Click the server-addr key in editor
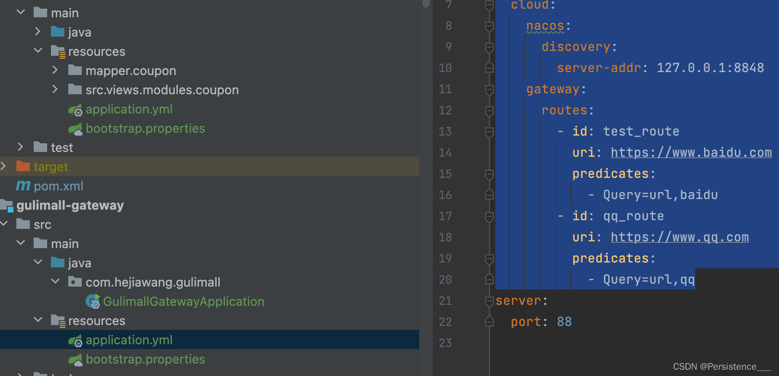The image size is (779, 376). [x=599, y=68]
